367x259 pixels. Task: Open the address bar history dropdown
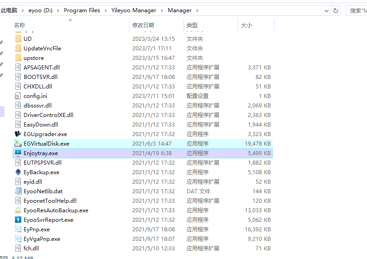(327, 11)
